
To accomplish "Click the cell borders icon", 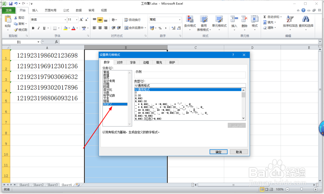I will (x=55, y=28).
